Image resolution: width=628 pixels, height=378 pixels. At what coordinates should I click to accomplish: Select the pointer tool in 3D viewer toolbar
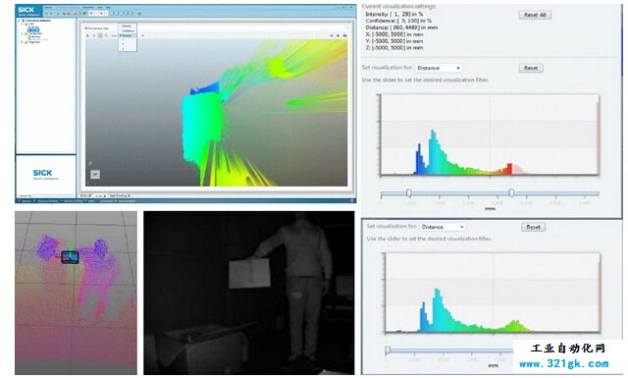coord(87,35)
